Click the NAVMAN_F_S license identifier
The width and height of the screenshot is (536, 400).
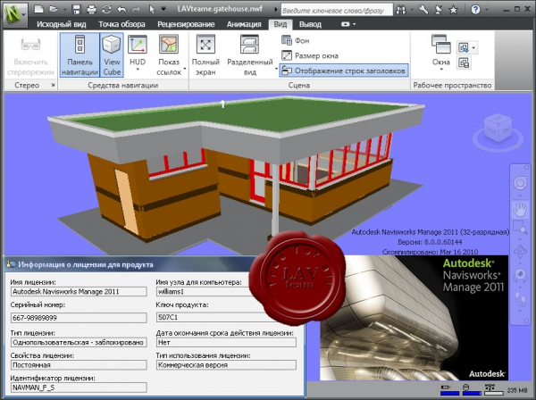[79, 387]
